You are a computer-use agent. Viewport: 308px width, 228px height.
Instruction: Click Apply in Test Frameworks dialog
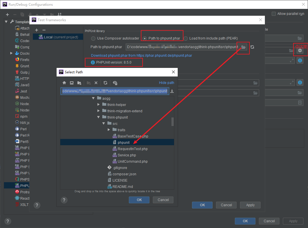[250, 205]
